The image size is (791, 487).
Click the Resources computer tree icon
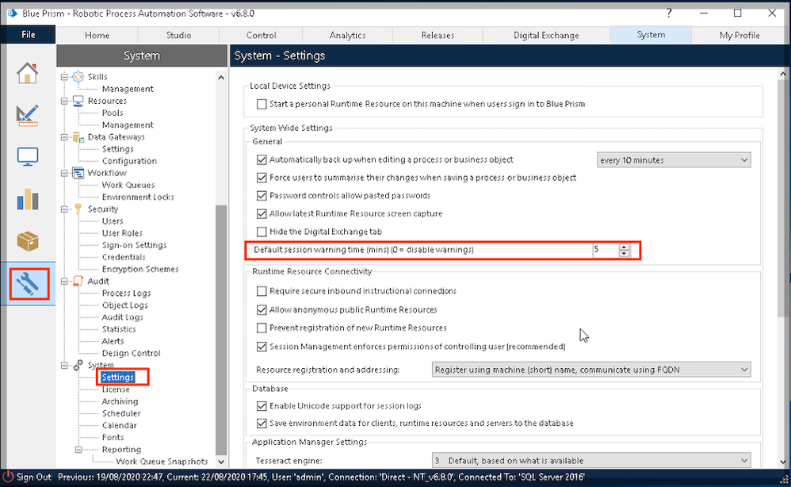click(x=78, y=101)
